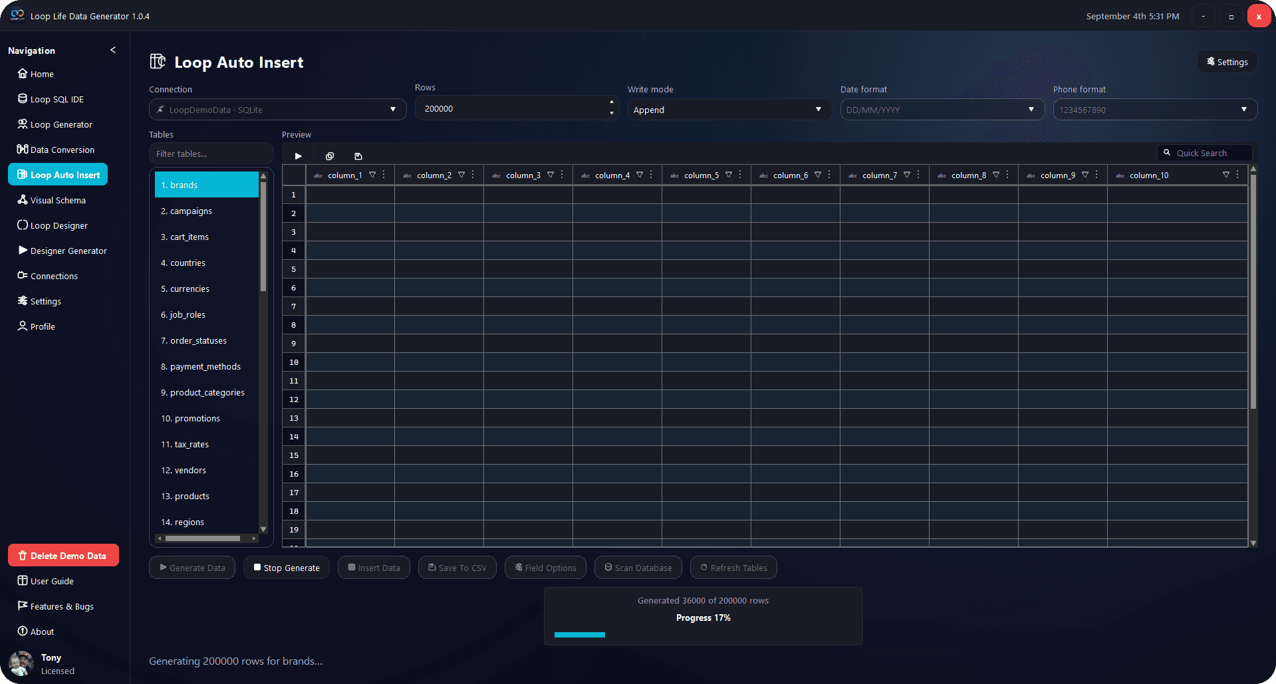Open the Connection dropdown
Image resolution: width=1276 pixels, height=684 pixels.
[x=277, y=110]
